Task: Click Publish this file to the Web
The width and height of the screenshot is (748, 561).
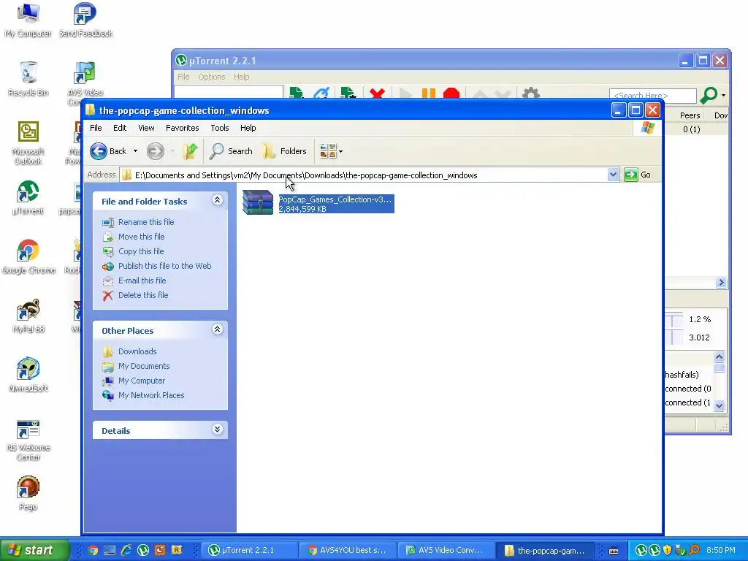Action: click(164, 266)
